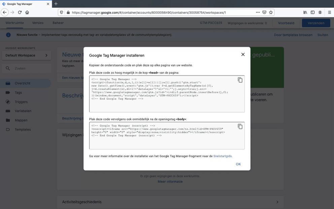Toggle the browser sidebar view

pos(312,12)
